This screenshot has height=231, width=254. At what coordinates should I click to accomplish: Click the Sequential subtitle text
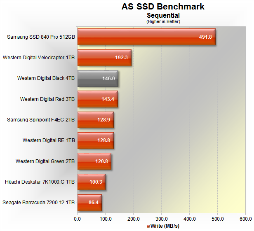(x=163, y=15)
